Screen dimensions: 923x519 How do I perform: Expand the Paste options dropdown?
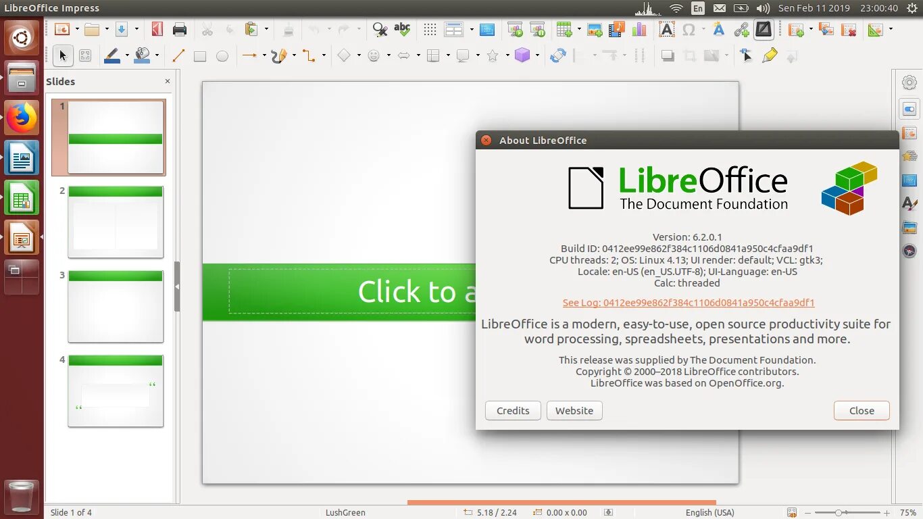266,29
